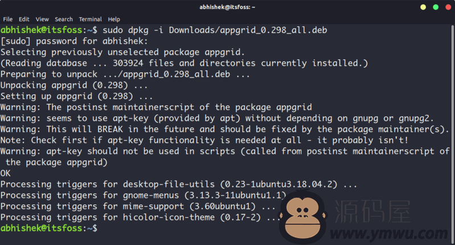Click the red close window button
This screenshot has width=455, height=245.
(448, 7)
